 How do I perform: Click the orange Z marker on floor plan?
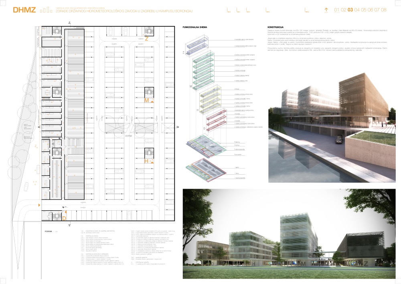(147, 39)
